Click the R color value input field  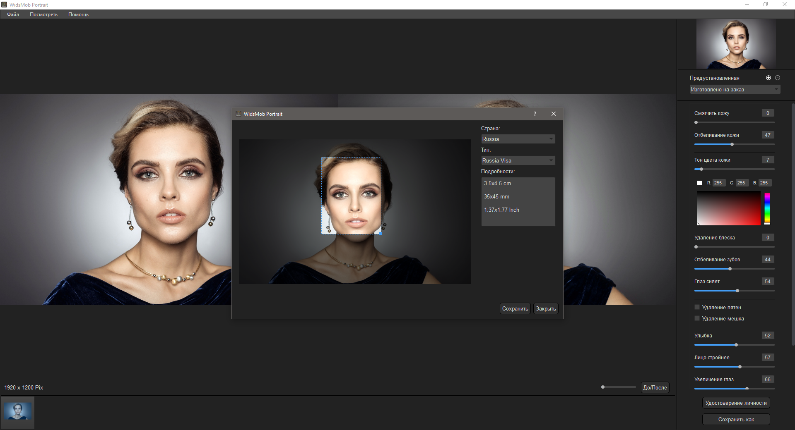pos(718,183)
